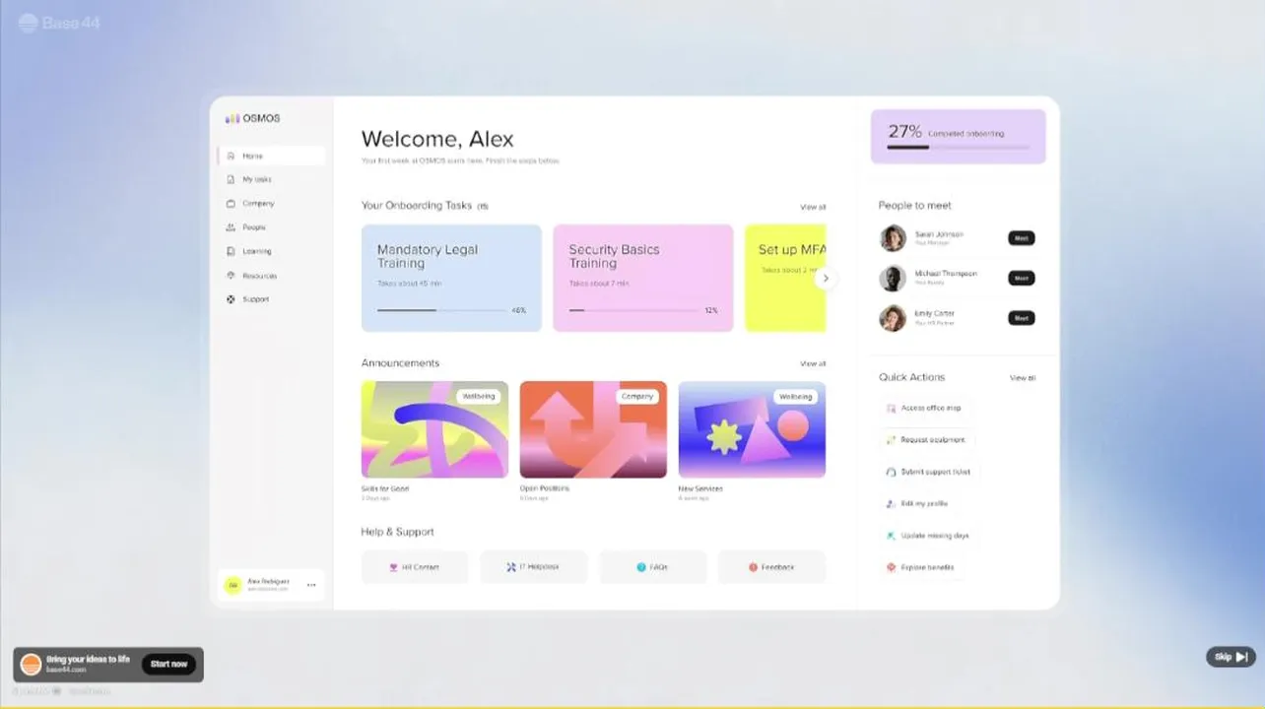Screen dimensions: 1265x709
Task: Skip the advertisement
Action: 1232,657
